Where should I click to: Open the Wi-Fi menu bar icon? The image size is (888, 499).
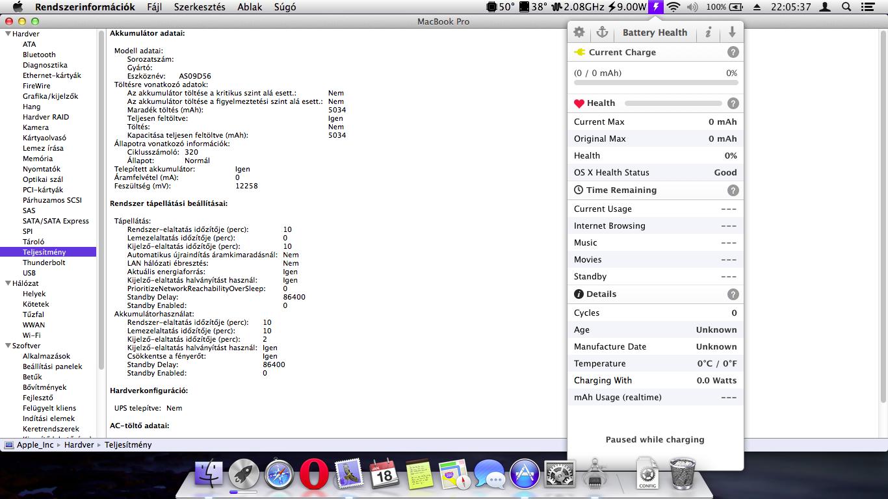(x=673, y=7)
